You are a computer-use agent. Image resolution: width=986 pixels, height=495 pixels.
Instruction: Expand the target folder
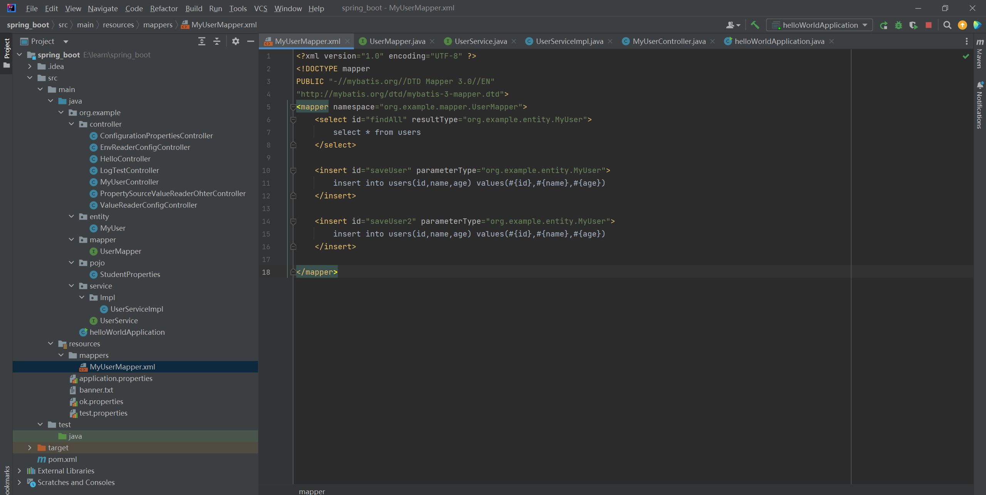pos(30,448)
